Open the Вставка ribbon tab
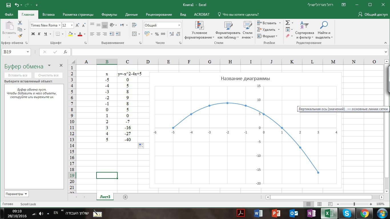This screenshot has height=219, width=390. click(48, 15)
